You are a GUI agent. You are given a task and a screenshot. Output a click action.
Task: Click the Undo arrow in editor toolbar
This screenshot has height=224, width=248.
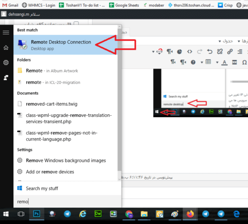click(210, 52)
